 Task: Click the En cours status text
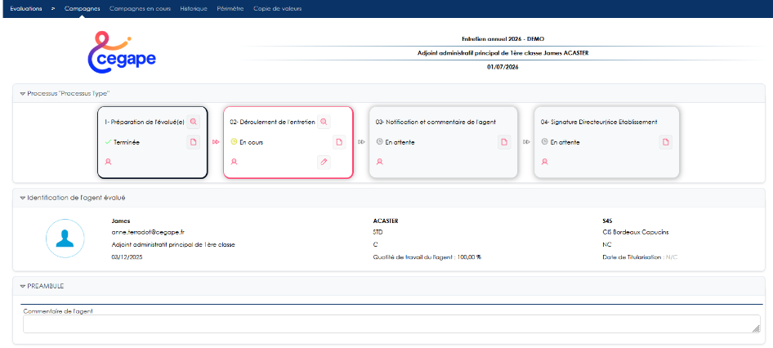click(251, 142)
